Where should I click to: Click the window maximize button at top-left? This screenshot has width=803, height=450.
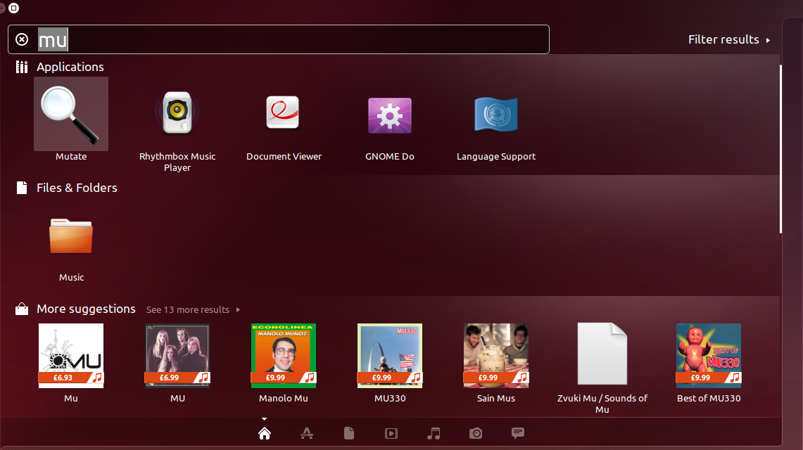tap(14, 8)
